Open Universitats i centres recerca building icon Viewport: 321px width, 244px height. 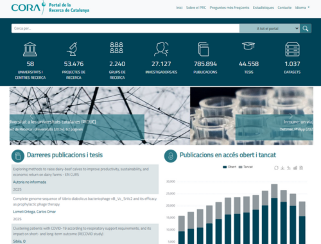point(30,49)
